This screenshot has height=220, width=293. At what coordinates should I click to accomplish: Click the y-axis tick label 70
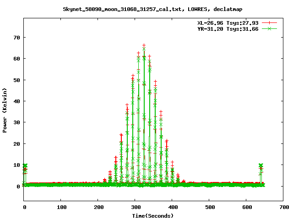(16, 38)
